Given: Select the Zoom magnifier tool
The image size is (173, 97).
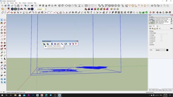Looking at the screenshot, I should tap(2, 65).
